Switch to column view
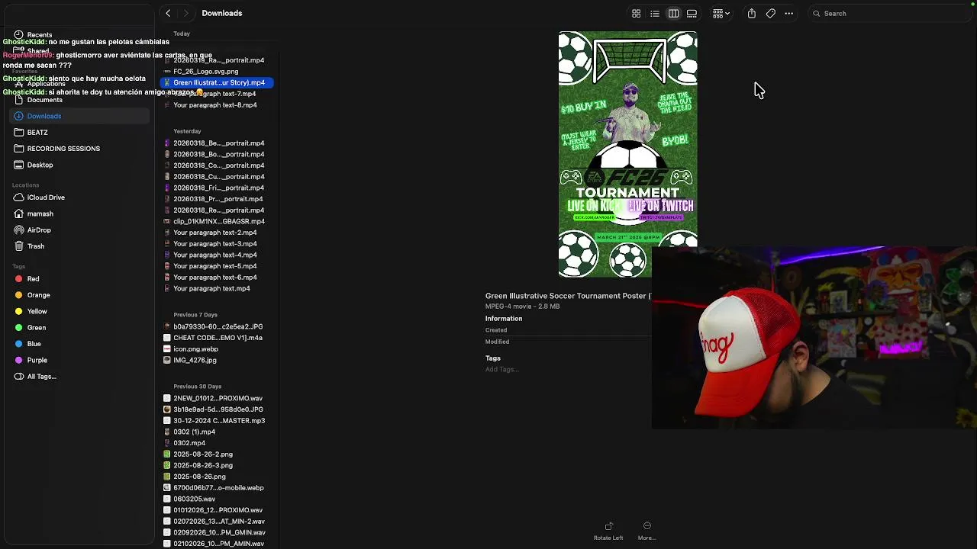The image size is (977, 549). pyautogui.click(x=673, y=13)
